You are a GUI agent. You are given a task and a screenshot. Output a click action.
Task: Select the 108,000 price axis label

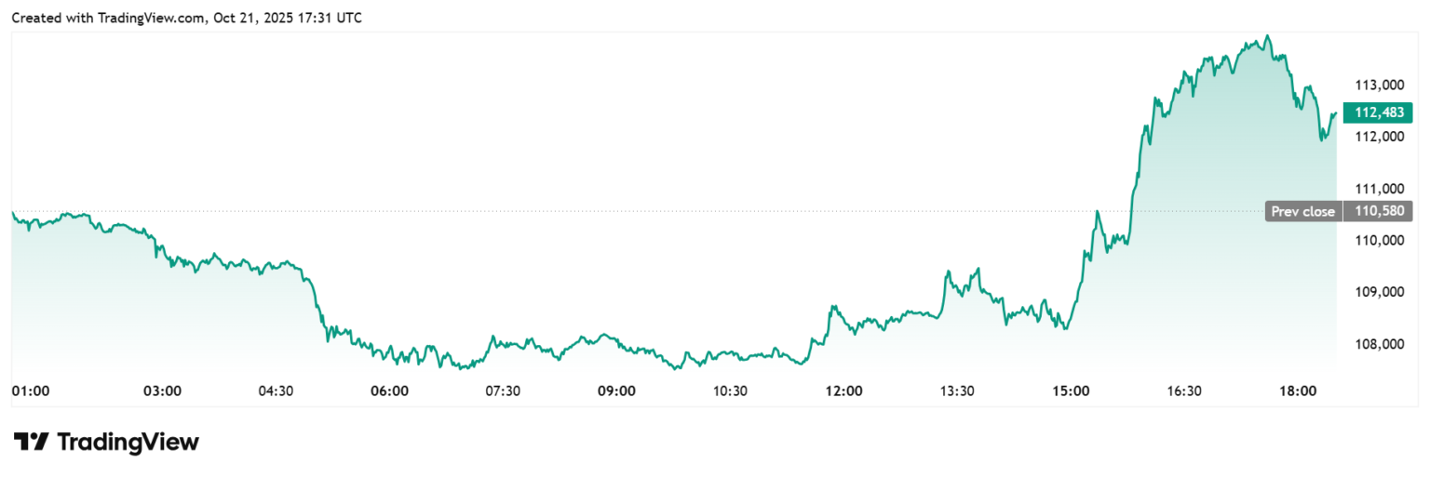[x=1378, y=344]
